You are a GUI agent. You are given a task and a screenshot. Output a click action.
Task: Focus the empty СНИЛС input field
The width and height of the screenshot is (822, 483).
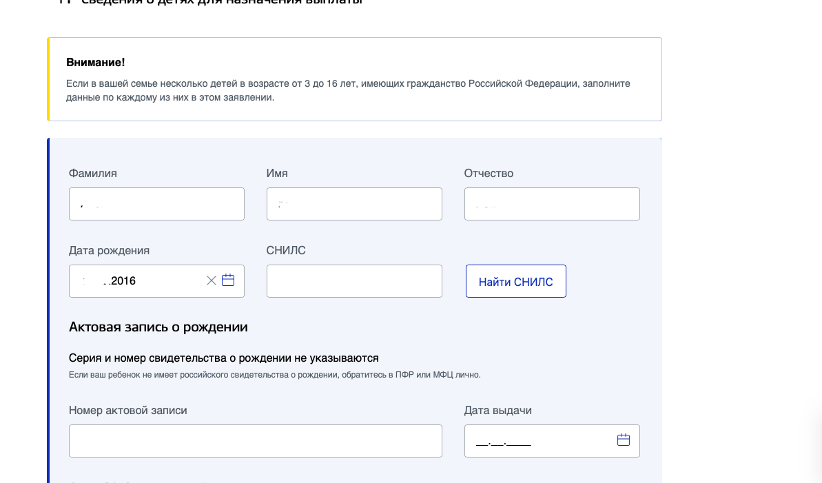[354, 281]
